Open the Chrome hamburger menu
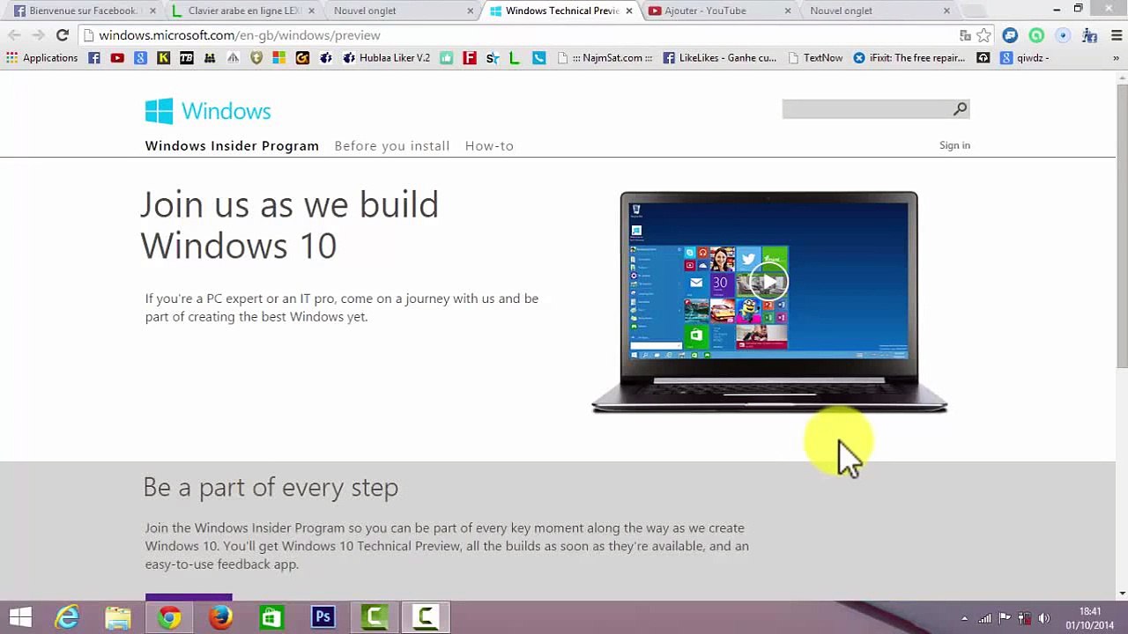 (x=1115, y=35)
